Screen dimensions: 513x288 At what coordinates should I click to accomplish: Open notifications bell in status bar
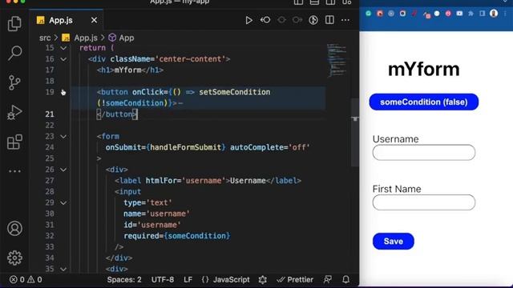coord(345,279)
